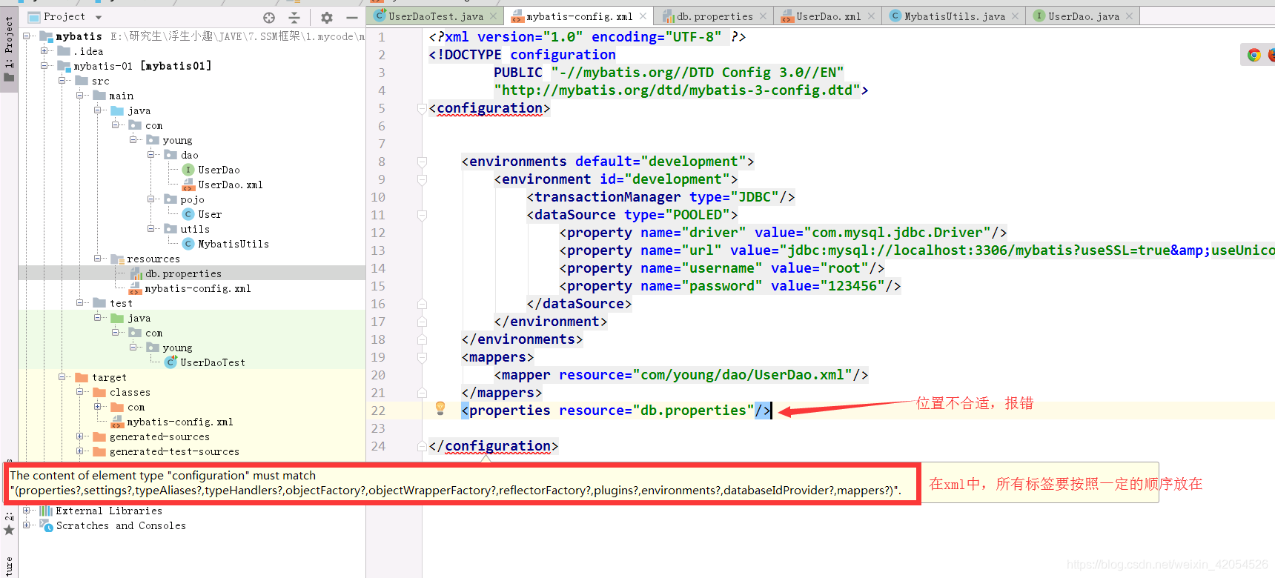1275x578 pixels.
Task: Click the Collapse All icon in Project panel
Action: [x=294, y=17]
